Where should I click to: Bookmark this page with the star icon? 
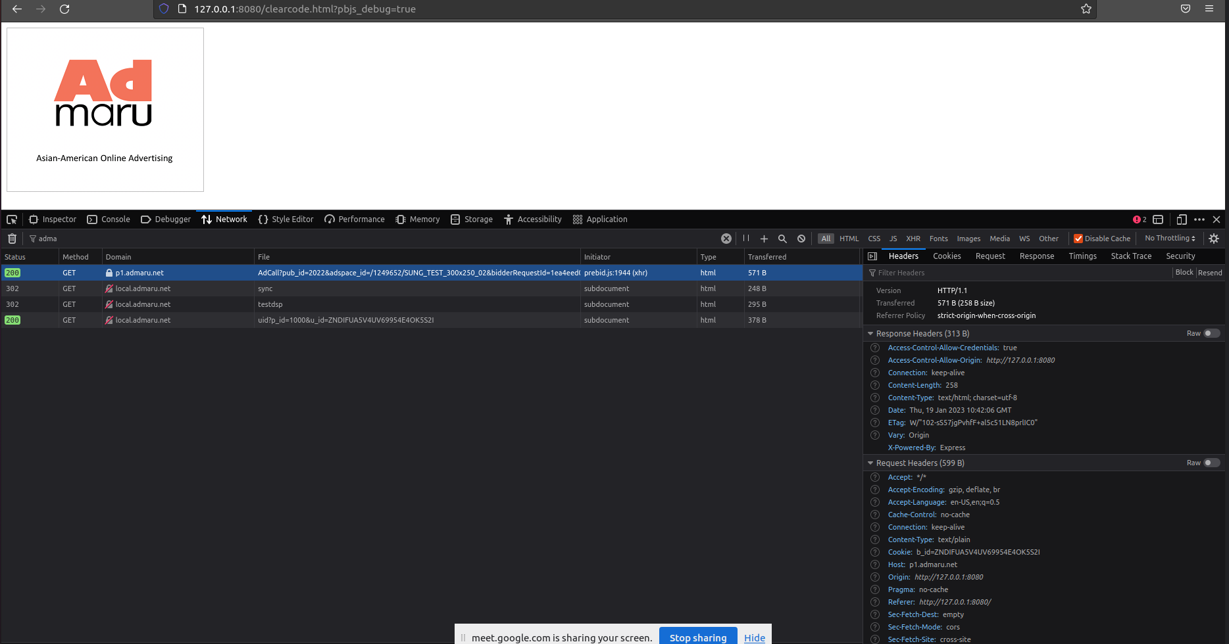click(1086, 9)
